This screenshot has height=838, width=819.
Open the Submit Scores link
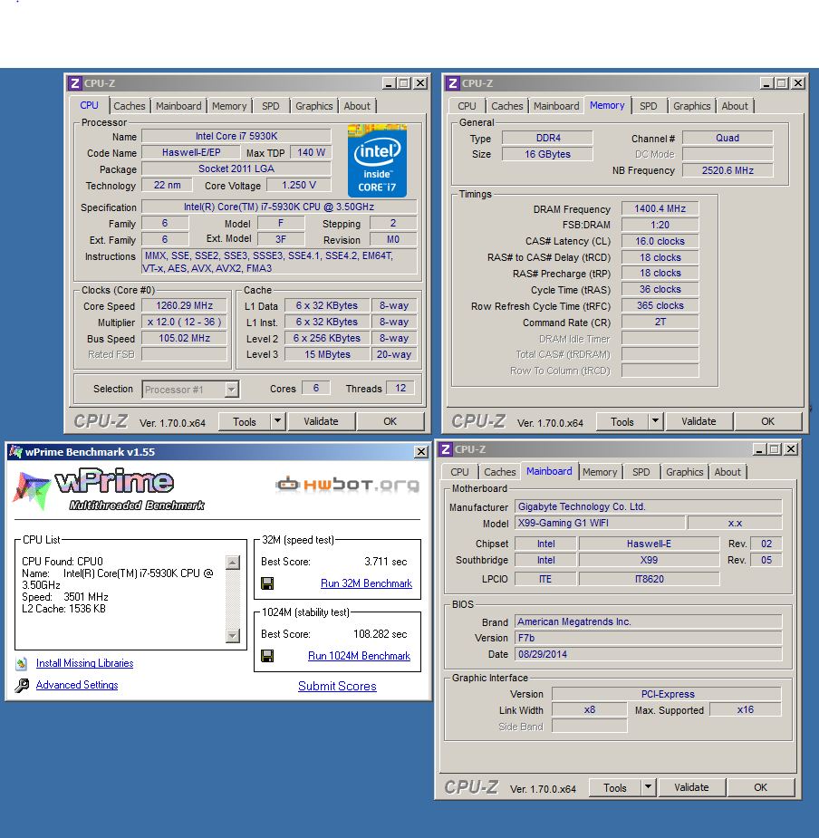click(337, 686)
